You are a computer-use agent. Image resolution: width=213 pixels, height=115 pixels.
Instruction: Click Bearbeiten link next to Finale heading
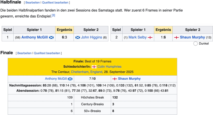pyautogui.click(x=24, y=53)
